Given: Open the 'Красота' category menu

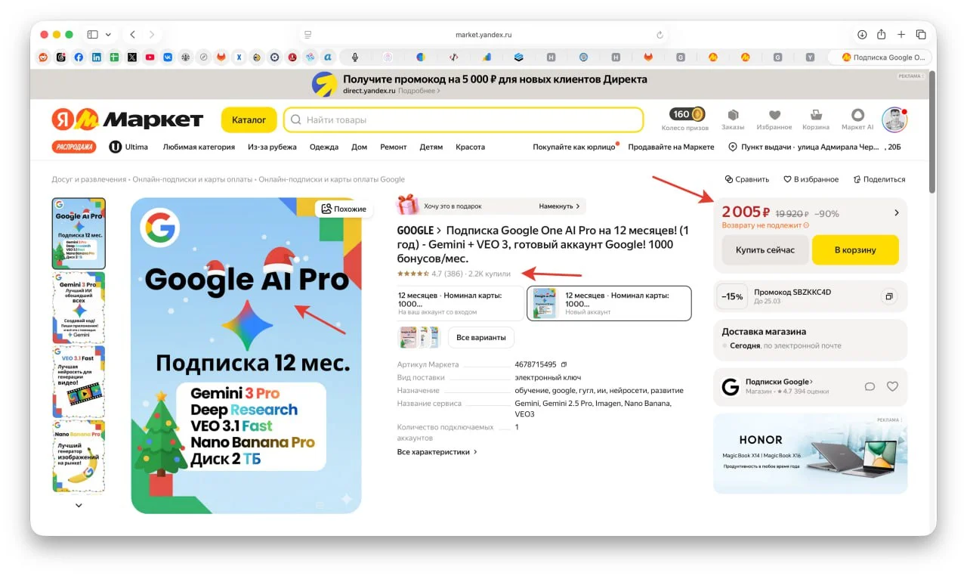Looking at the screenshot, I should (x=470, y=147).
